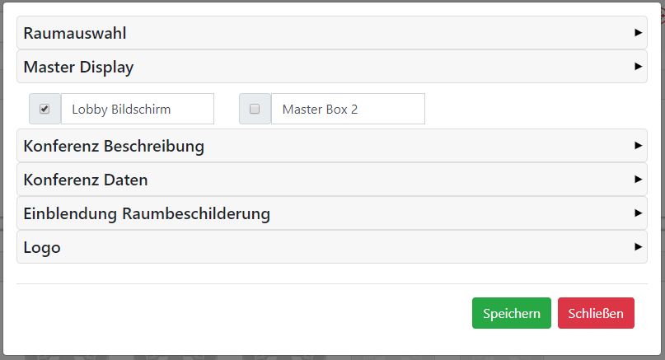The image size is (665, 360).
Task: Focus the Lobby Bildschirm text field
Action: (x=137, y=109)
